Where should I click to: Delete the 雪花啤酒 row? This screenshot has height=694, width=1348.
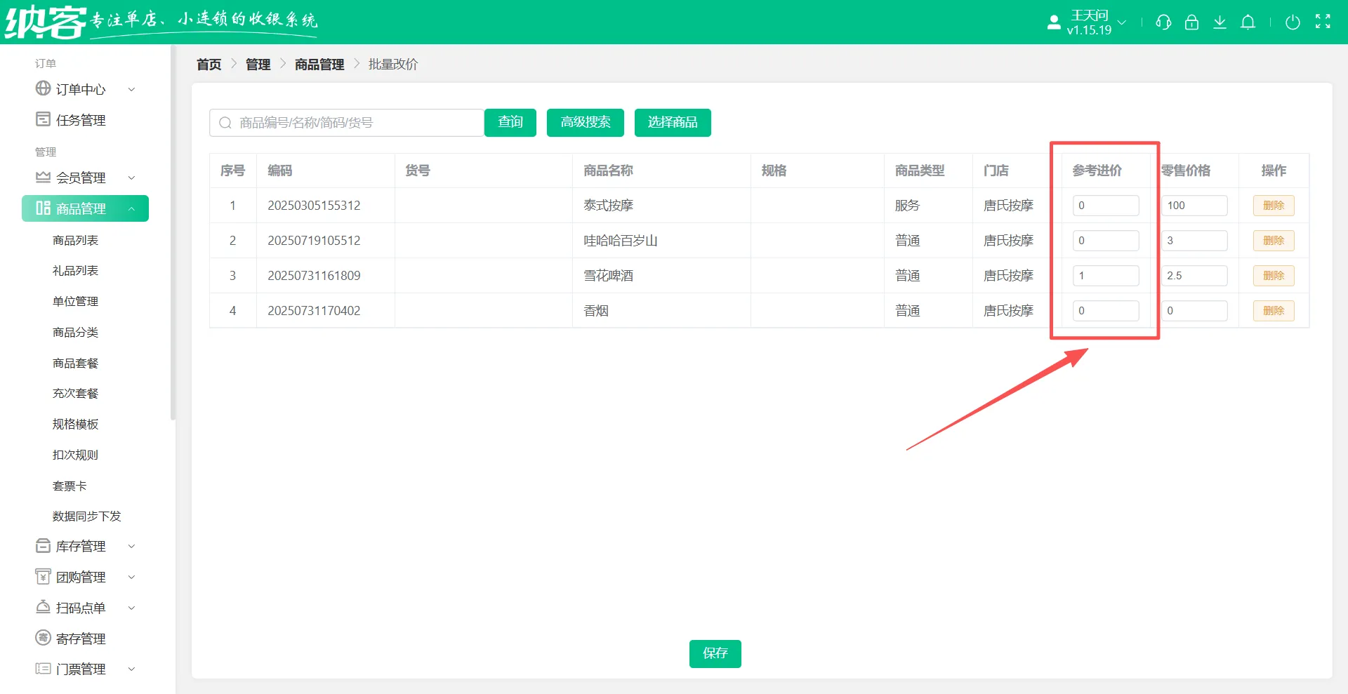tap(1273, 276)
